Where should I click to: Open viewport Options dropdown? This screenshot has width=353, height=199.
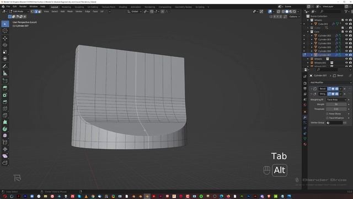point(294,17)
